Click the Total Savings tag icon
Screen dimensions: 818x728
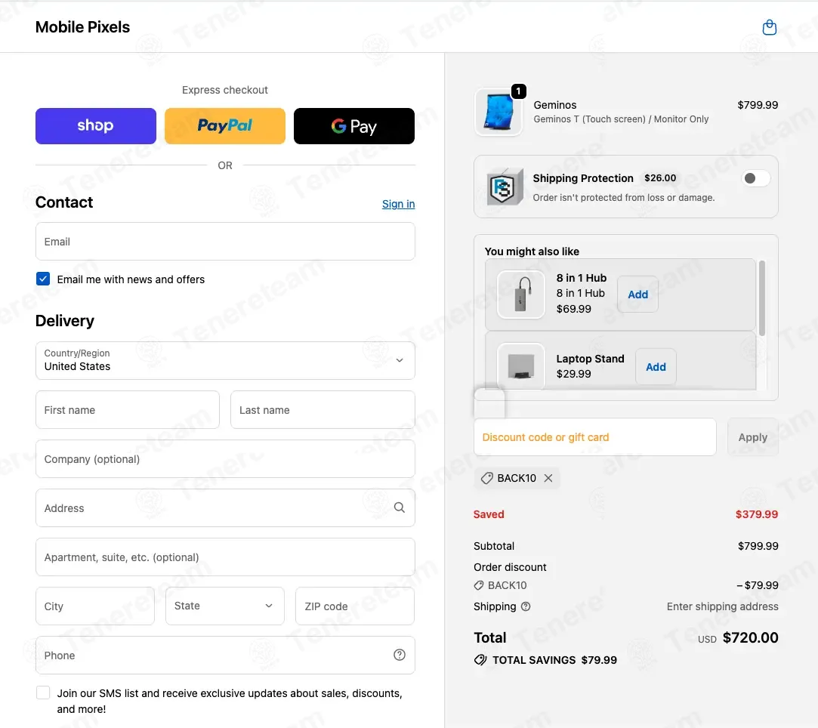point(480,660)
